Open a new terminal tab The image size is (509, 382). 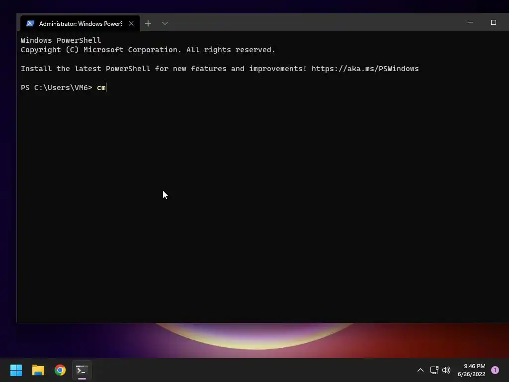[148, 23]
